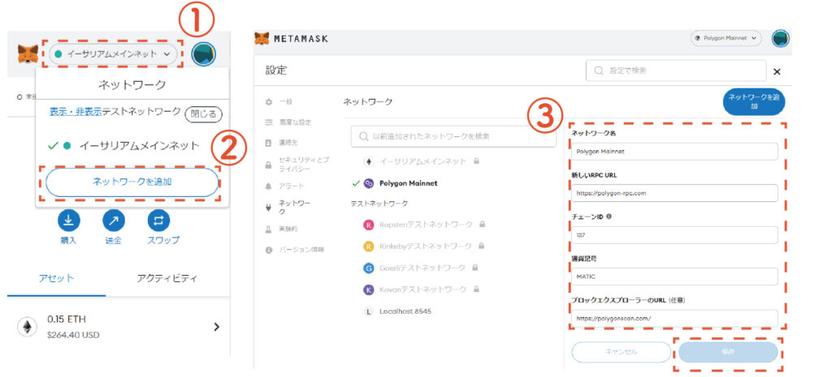
Task: Click ブロックエクスプローラーのURL input field
Action: pyautogui.click(x=674, y=319)
